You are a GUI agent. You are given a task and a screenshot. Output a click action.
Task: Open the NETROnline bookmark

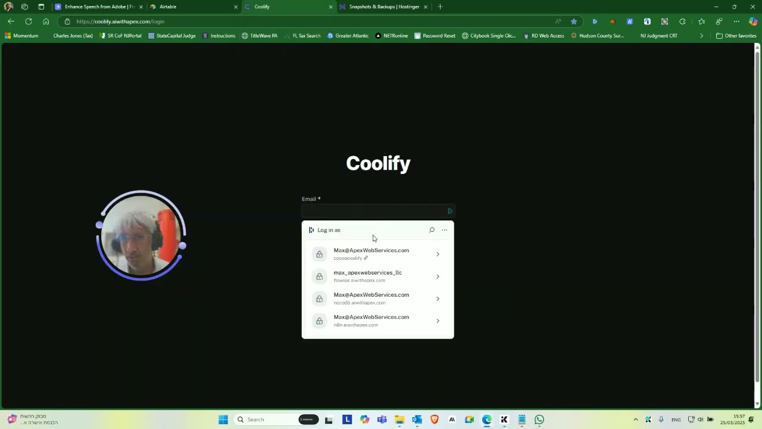click(x=392, y=36)
